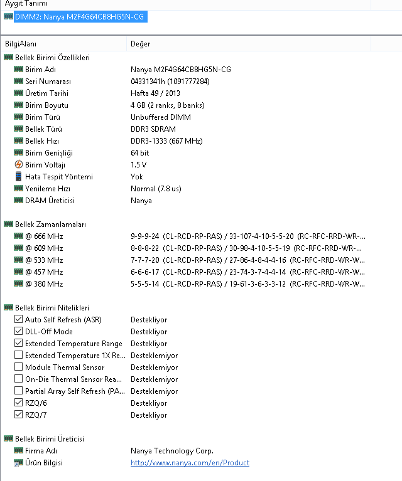Toggle the RZQ/7 checkbox

18,415
